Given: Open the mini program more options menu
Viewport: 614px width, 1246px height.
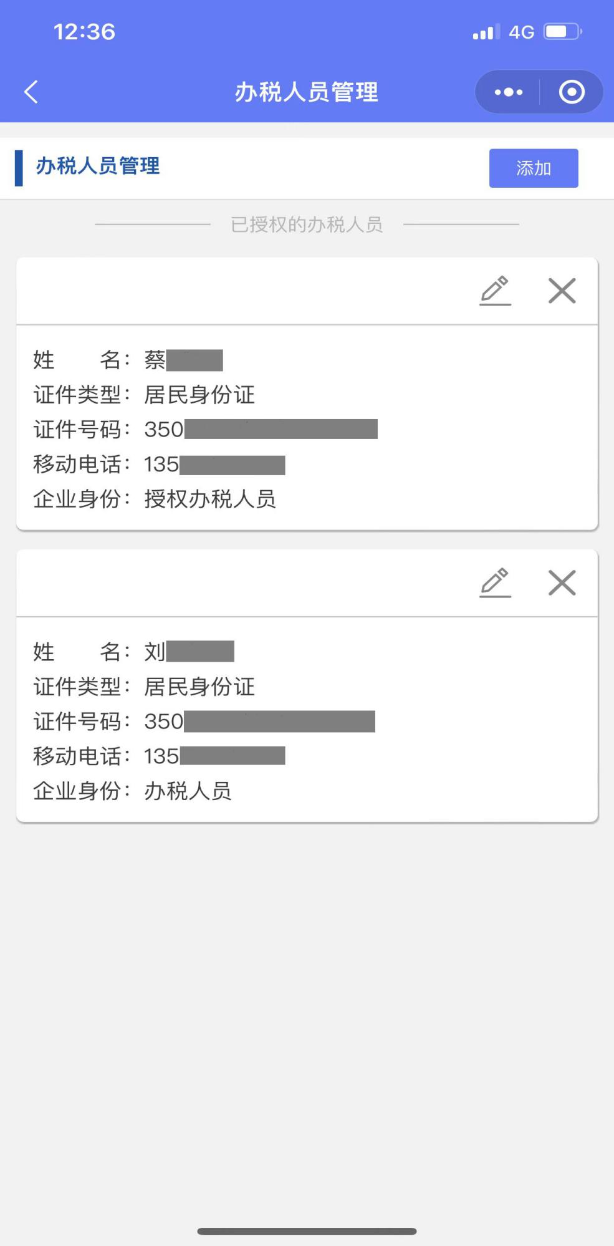Looking at the screenshot, I should tap(508, 92).
